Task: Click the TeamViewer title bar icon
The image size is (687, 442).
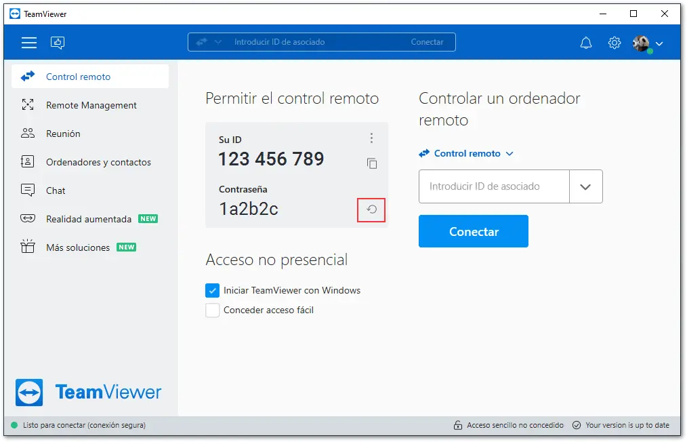Action: coord(15,14)
